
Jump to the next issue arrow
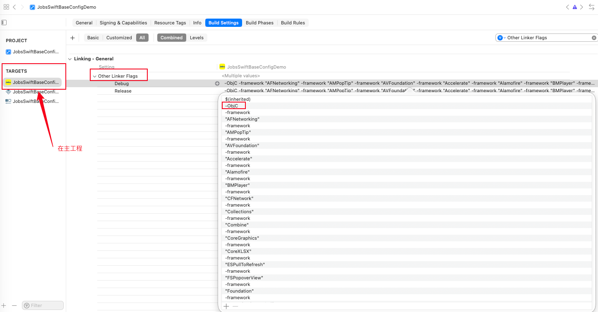581,7
